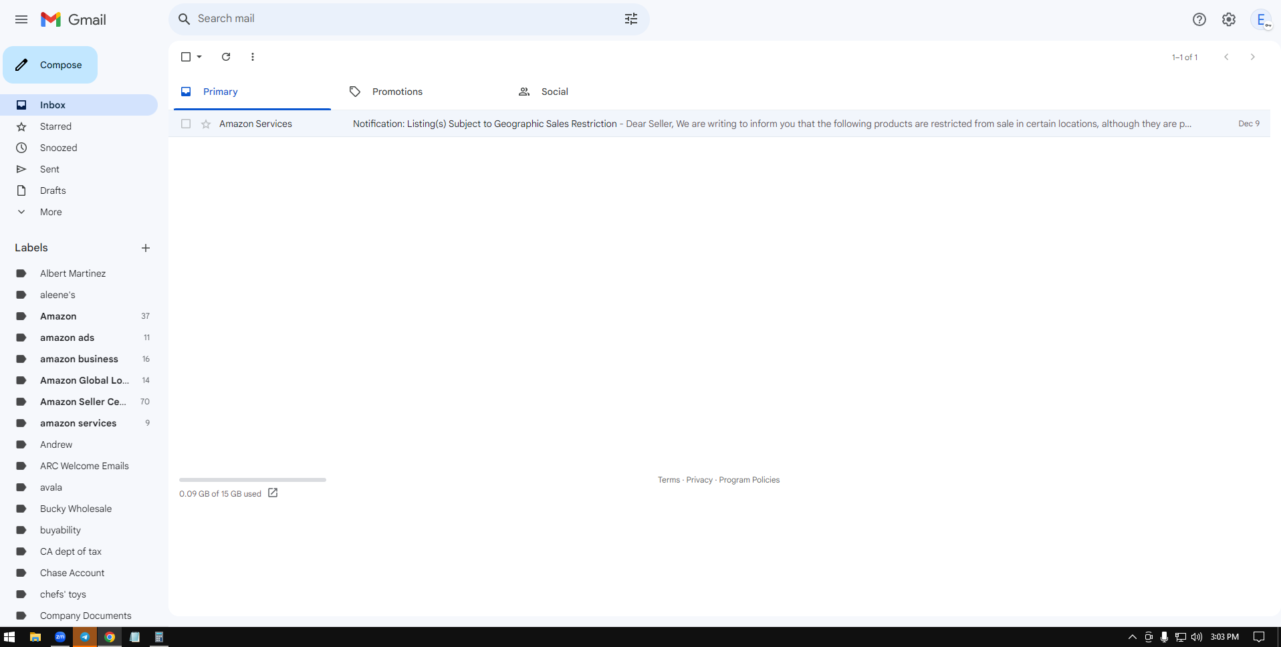Open Zoom from the taskbar
This screenshot has width=1281, height=647.
60,637
